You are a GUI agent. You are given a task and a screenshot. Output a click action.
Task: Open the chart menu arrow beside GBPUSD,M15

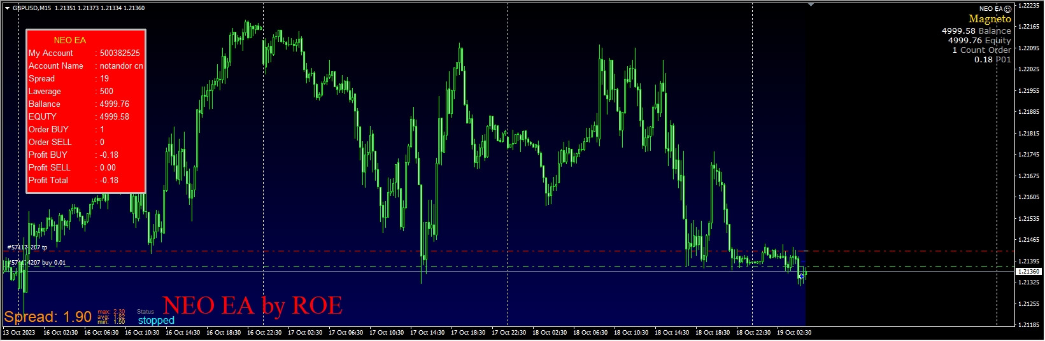pos(7,8)
